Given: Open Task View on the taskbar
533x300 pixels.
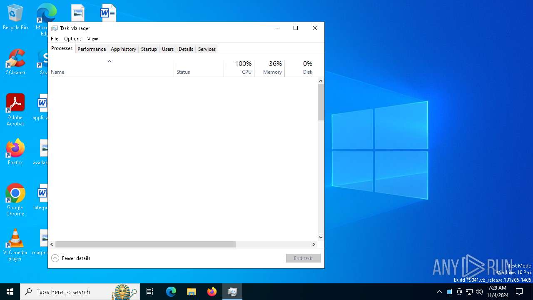Looking at the screenshot, I should click(150, 292).
